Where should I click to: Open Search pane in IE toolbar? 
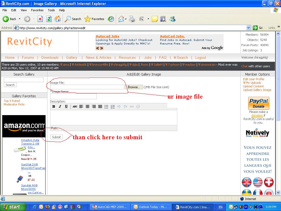point(73,19)
